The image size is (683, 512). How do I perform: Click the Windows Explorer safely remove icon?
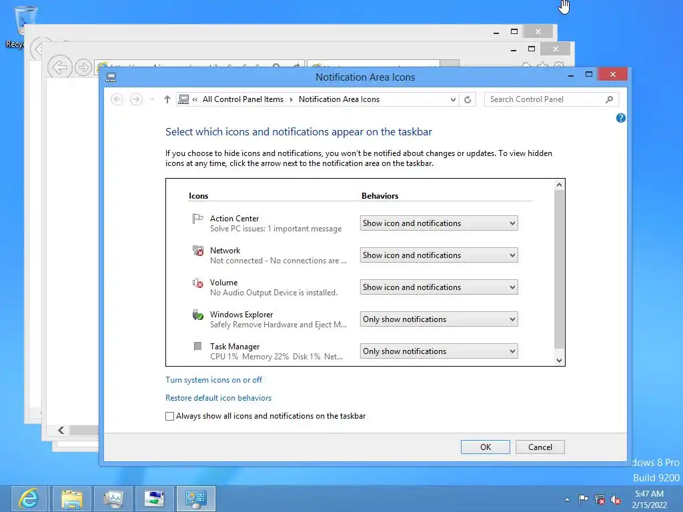[x=197, y=315]
